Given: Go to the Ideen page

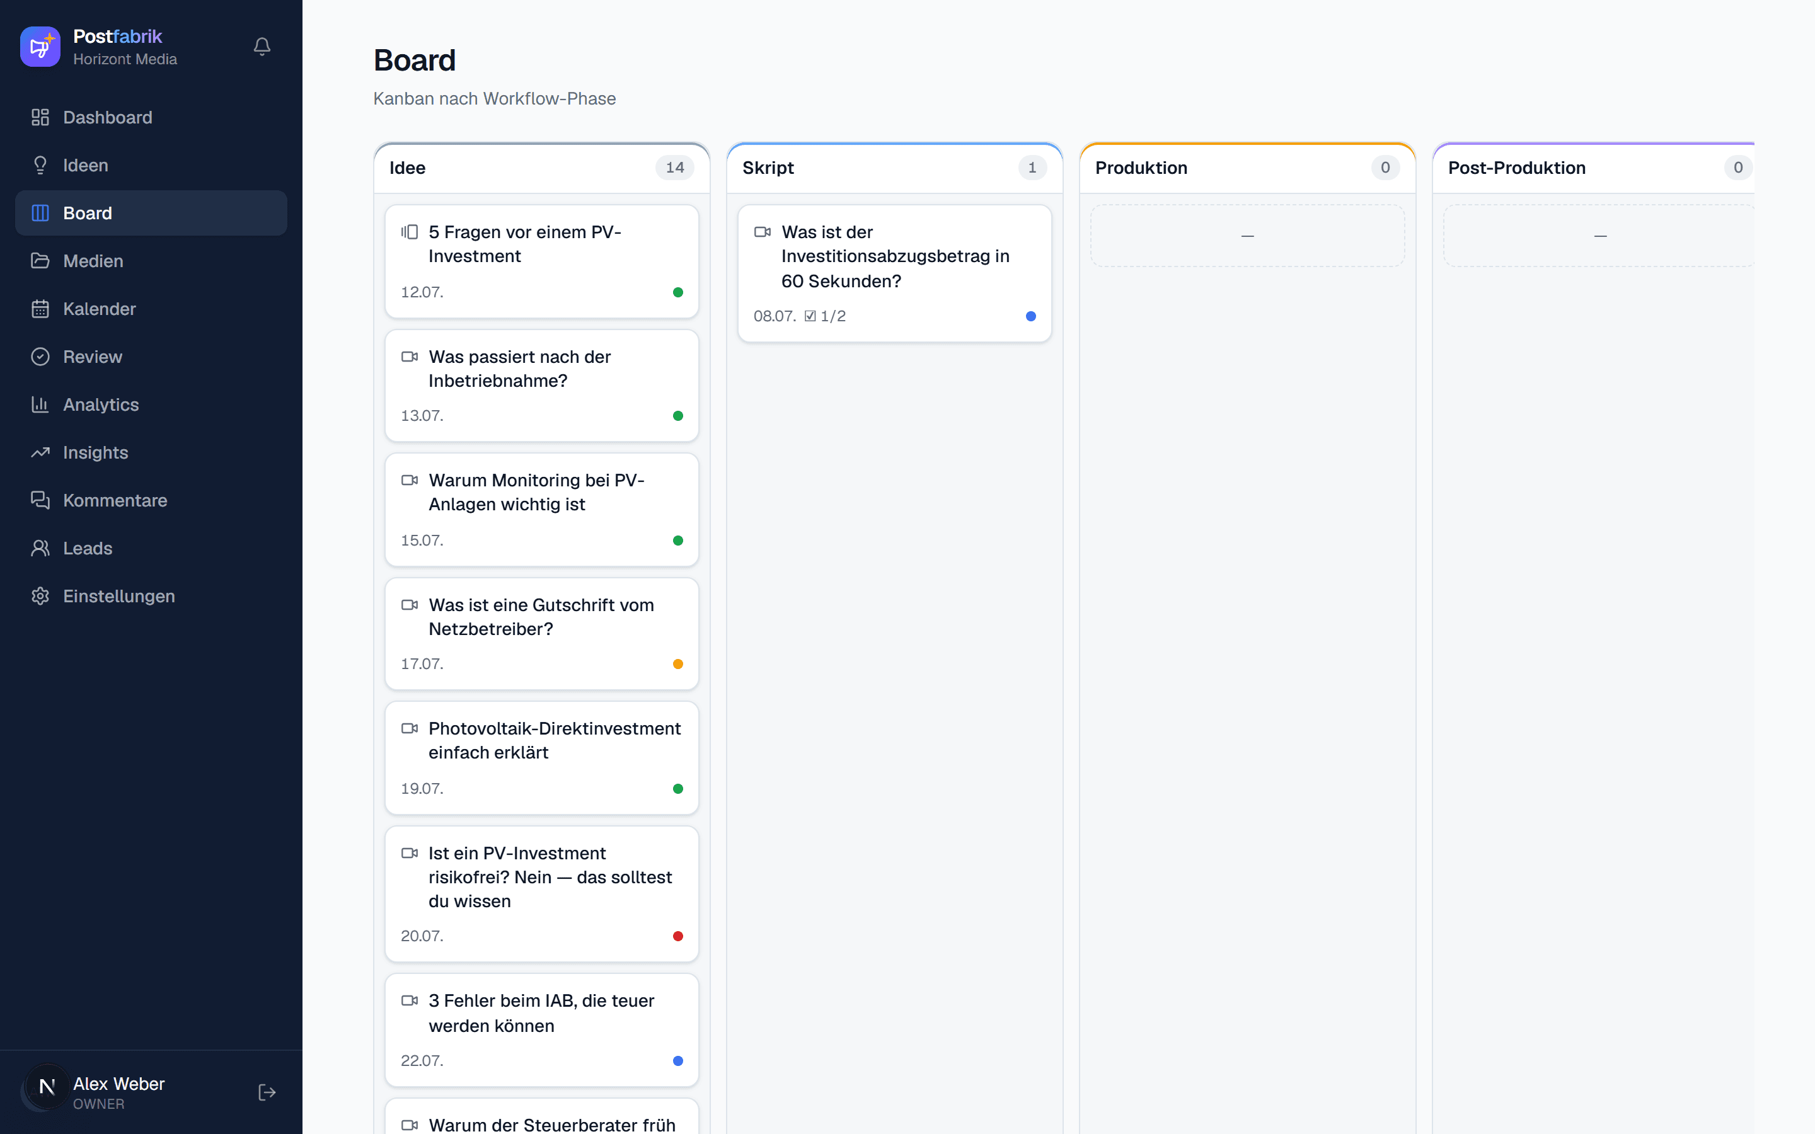Looking at the screenshot, I should point(151,165).
